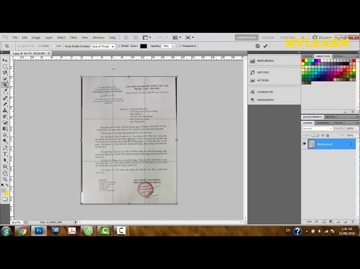Select the Hand tool
360x269 pixels.
[x=5, y=173]
